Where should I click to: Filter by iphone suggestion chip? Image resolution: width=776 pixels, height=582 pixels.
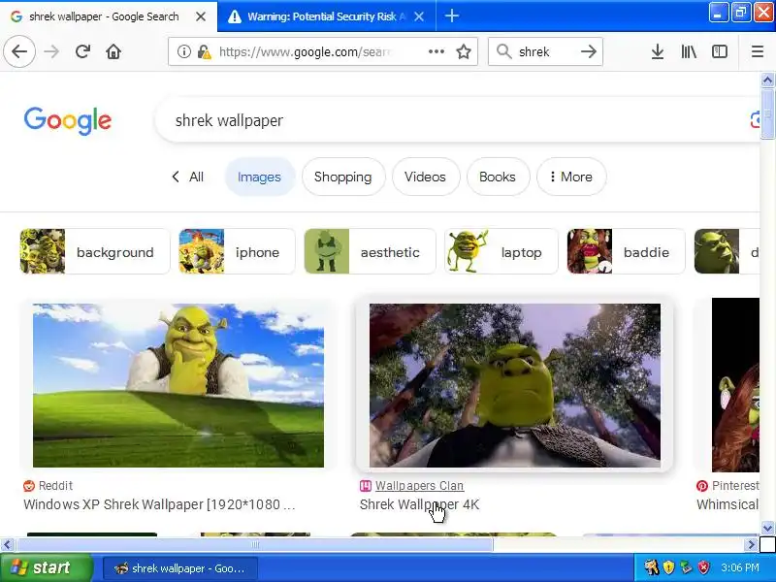237,251
